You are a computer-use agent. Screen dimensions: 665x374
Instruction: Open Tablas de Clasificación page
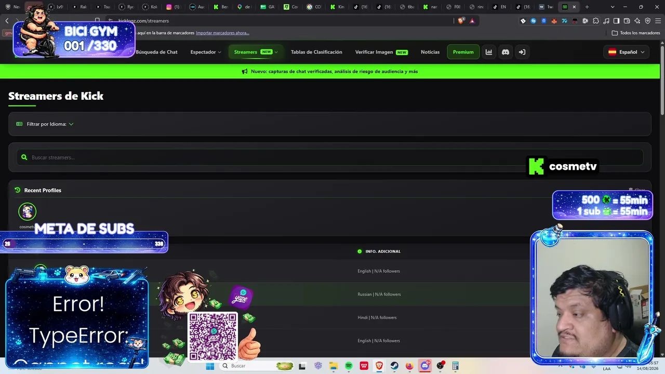316,52
